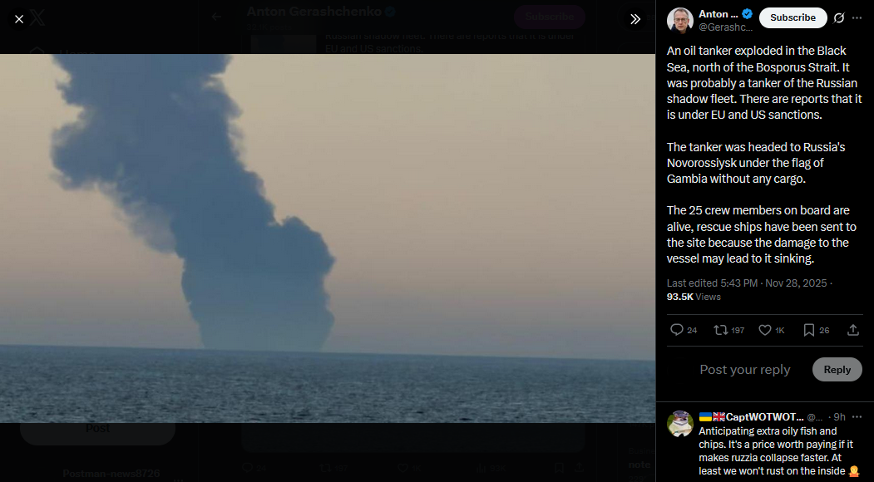
Task: Open Anton Gerashchenko's profile avatar
Action: pyautogui.click(x=680, y=21)
